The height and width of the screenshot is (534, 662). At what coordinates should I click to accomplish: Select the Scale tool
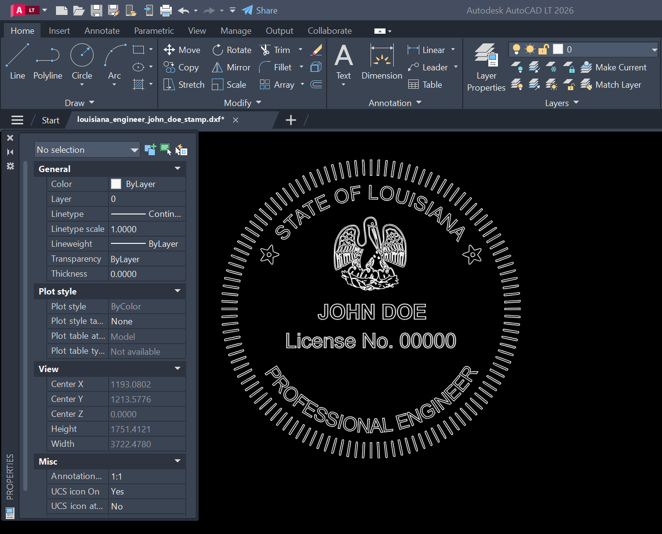coord(229,85)
